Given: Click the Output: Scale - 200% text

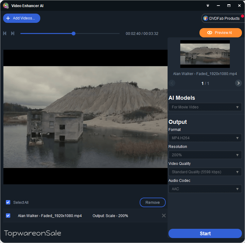Looking at the screenshot, I should click(110, 216).
